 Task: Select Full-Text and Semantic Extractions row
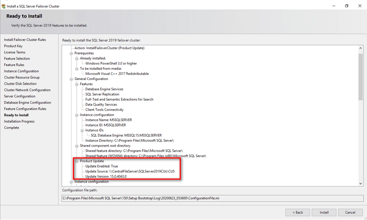pyautogui.click(x=119, y=99)
